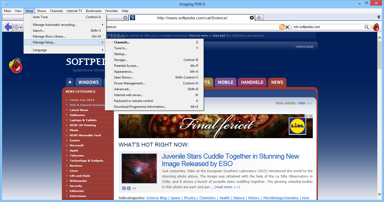Open the Channels menu in the menu bar
The image size is (384, 202).
pos(57,11)
